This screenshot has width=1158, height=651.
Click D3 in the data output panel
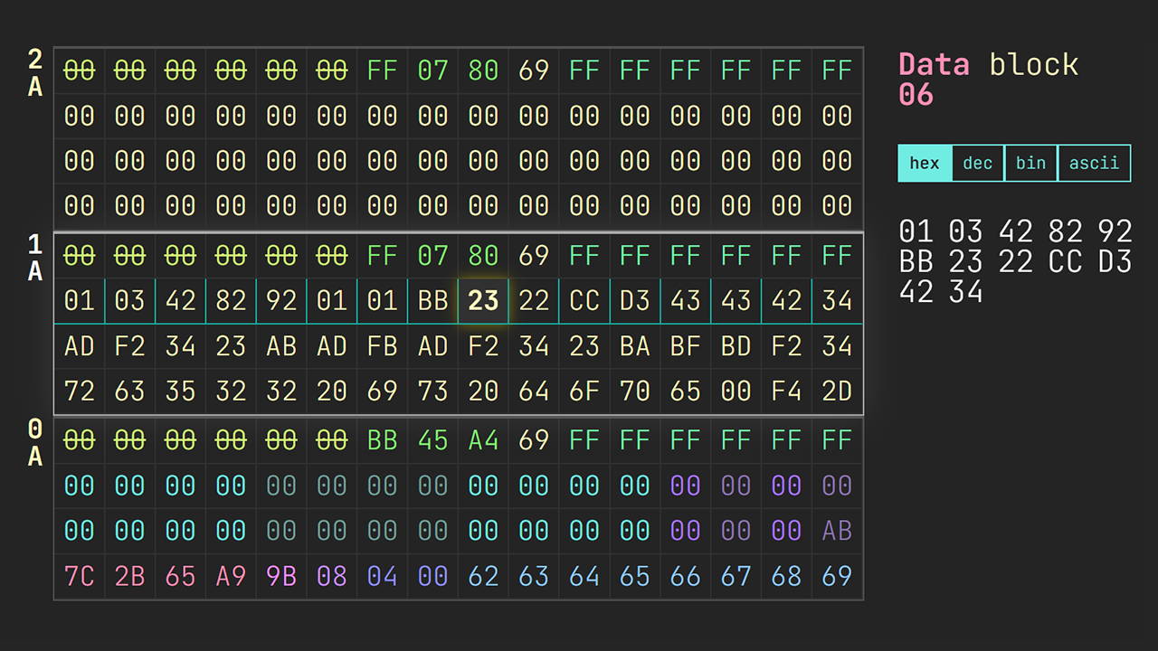tap(1115, 262)
